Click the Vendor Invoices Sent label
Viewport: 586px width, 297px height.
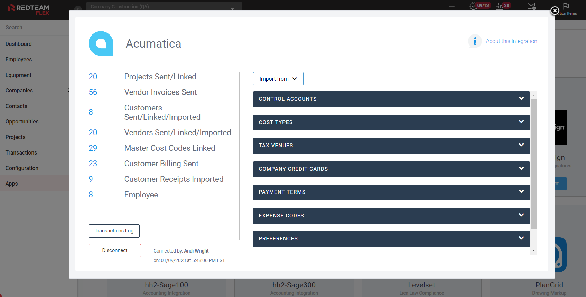point(160,92)
